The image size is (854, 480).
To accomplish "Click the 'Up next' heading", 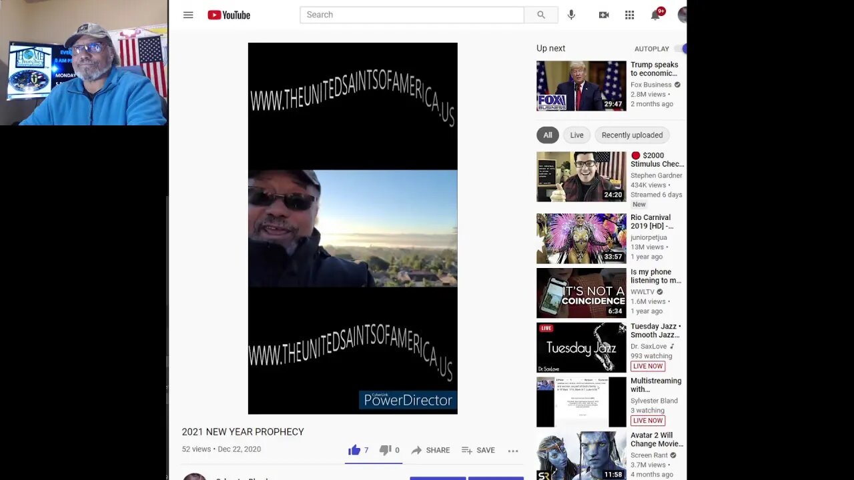I will (x=550, y=49).
